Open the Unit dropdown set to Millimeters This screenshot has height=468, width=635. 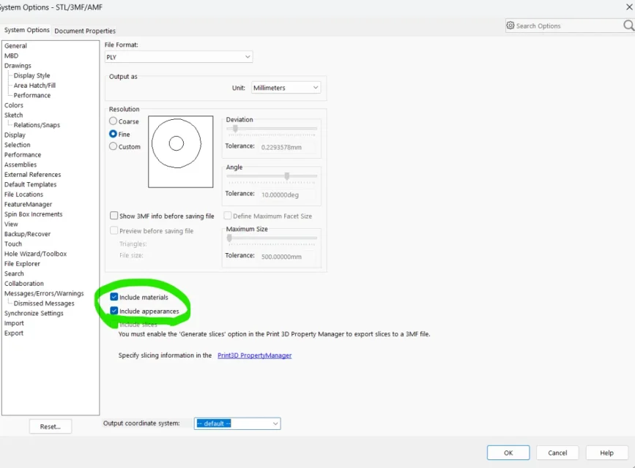coord(286,88)
